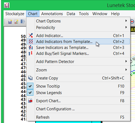135x123 pixels.
Task: Click the Add Indicator arrow icon
Action: pos(30,35)
